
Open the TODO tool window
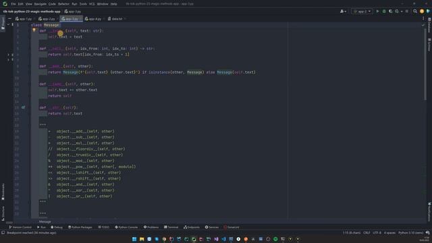[x=103, y=227]
